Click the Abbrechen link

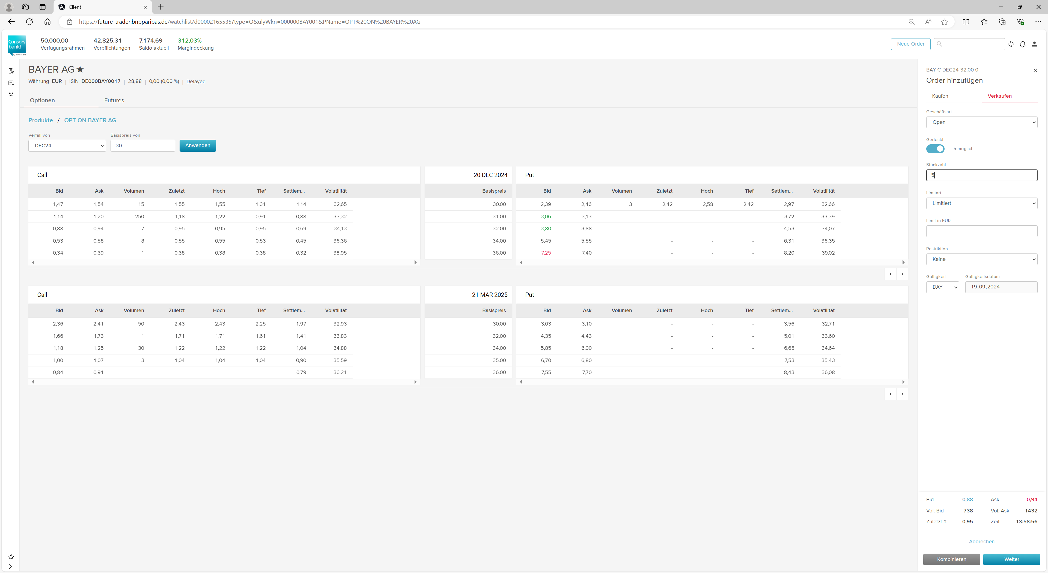tap(982, 542)
